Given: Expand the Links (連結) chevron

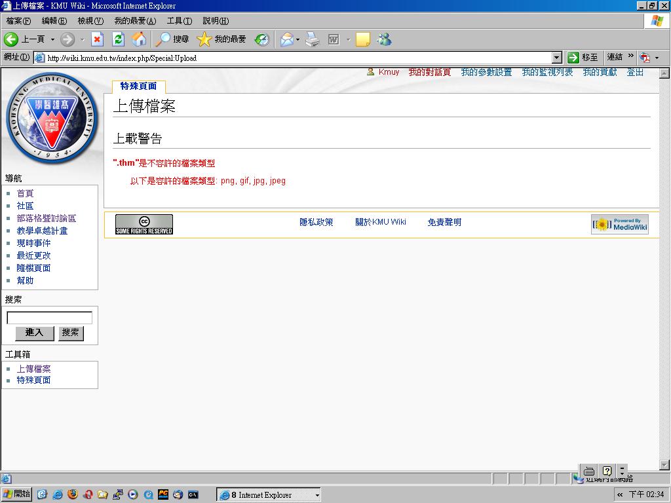Looking at the screenshot, I should coord(631,56).
